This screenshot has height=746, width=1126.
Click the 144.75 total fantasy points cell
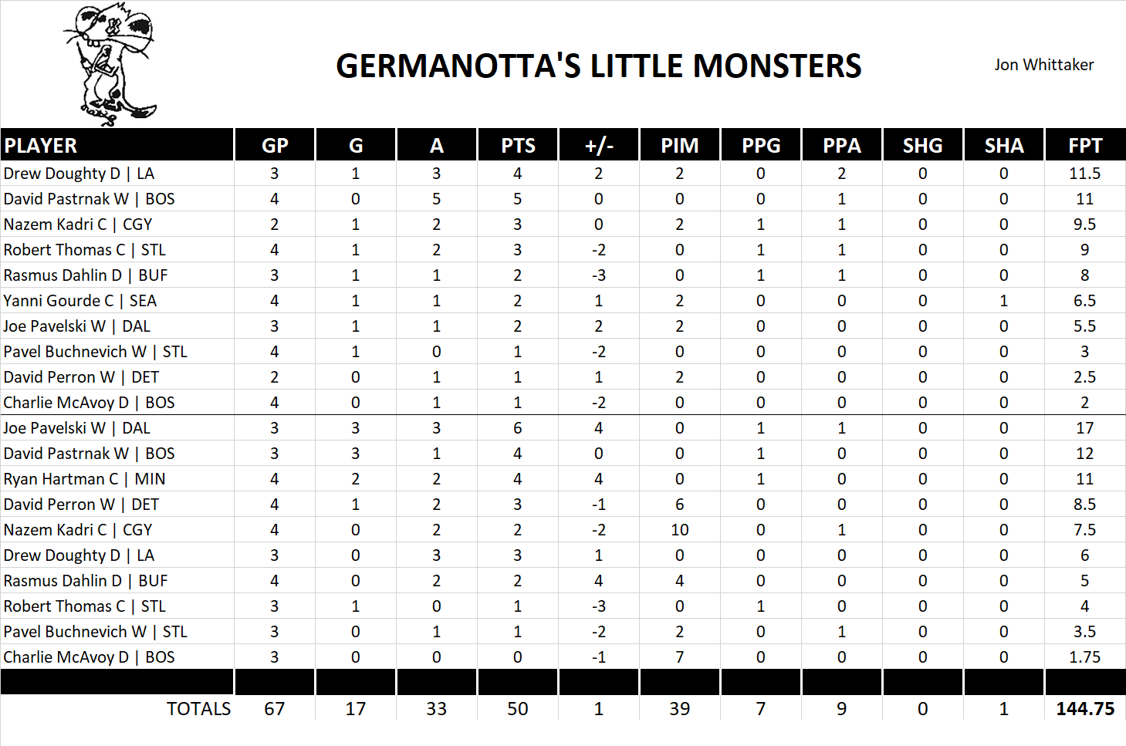(x=1084, y=709)
